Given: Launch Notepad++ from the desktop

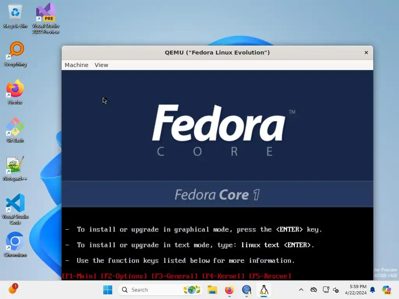Looking at the screenshot, I should point(15,168).
